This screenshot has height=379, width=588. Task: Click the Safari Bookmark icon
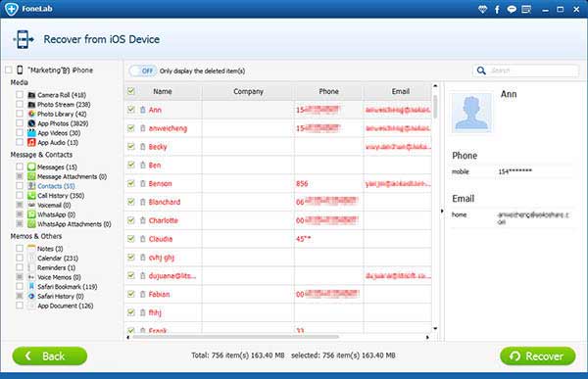click(31, 286)
